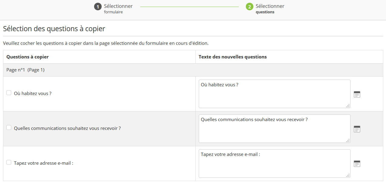Viewport: 386px width, 185px height.
Task: Click resize handle of the e-mail address textarea
Action: (x=348, y=175)
